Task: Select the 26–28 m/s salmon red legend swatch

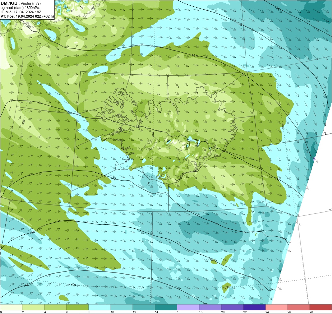Action: click(299, 307)
